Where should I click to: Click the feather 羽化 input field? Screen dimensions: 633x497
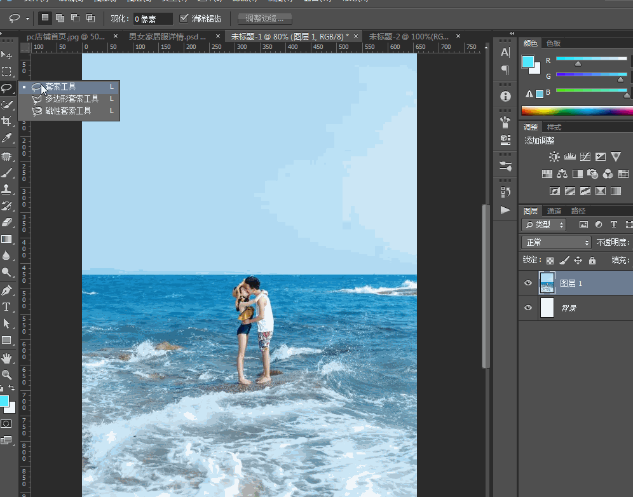pyautogui.click(x=153, y=18)
